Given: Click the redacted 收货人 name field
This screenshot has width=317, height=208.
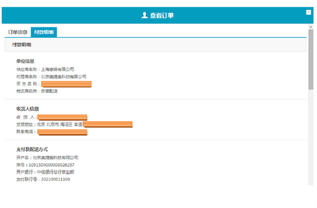Looking at the screenshot, I should pos(62,117).
